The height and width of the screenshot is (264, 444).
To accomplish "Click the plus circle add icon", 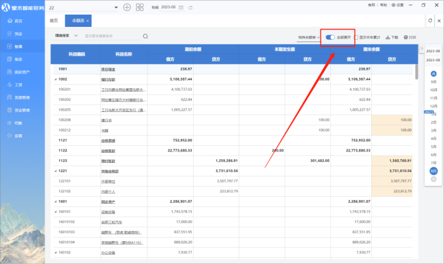I will click(126, 7).
